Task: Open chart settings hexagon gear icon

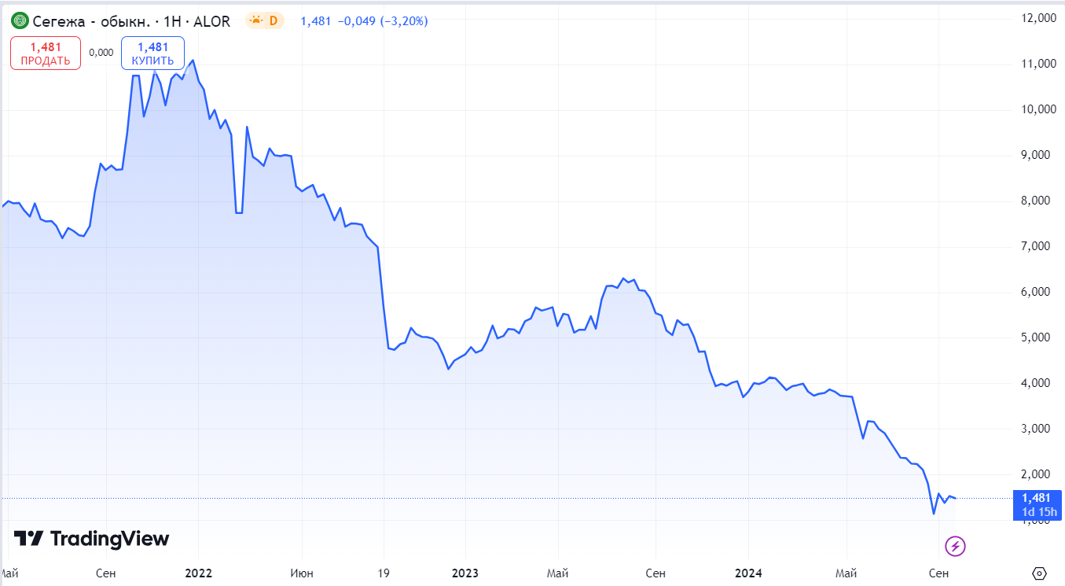Action: tap(1039, 572)
